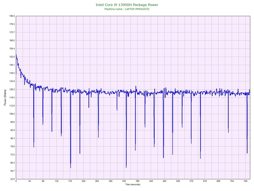Click the 616 seconds time axis label

click(205, 181)
